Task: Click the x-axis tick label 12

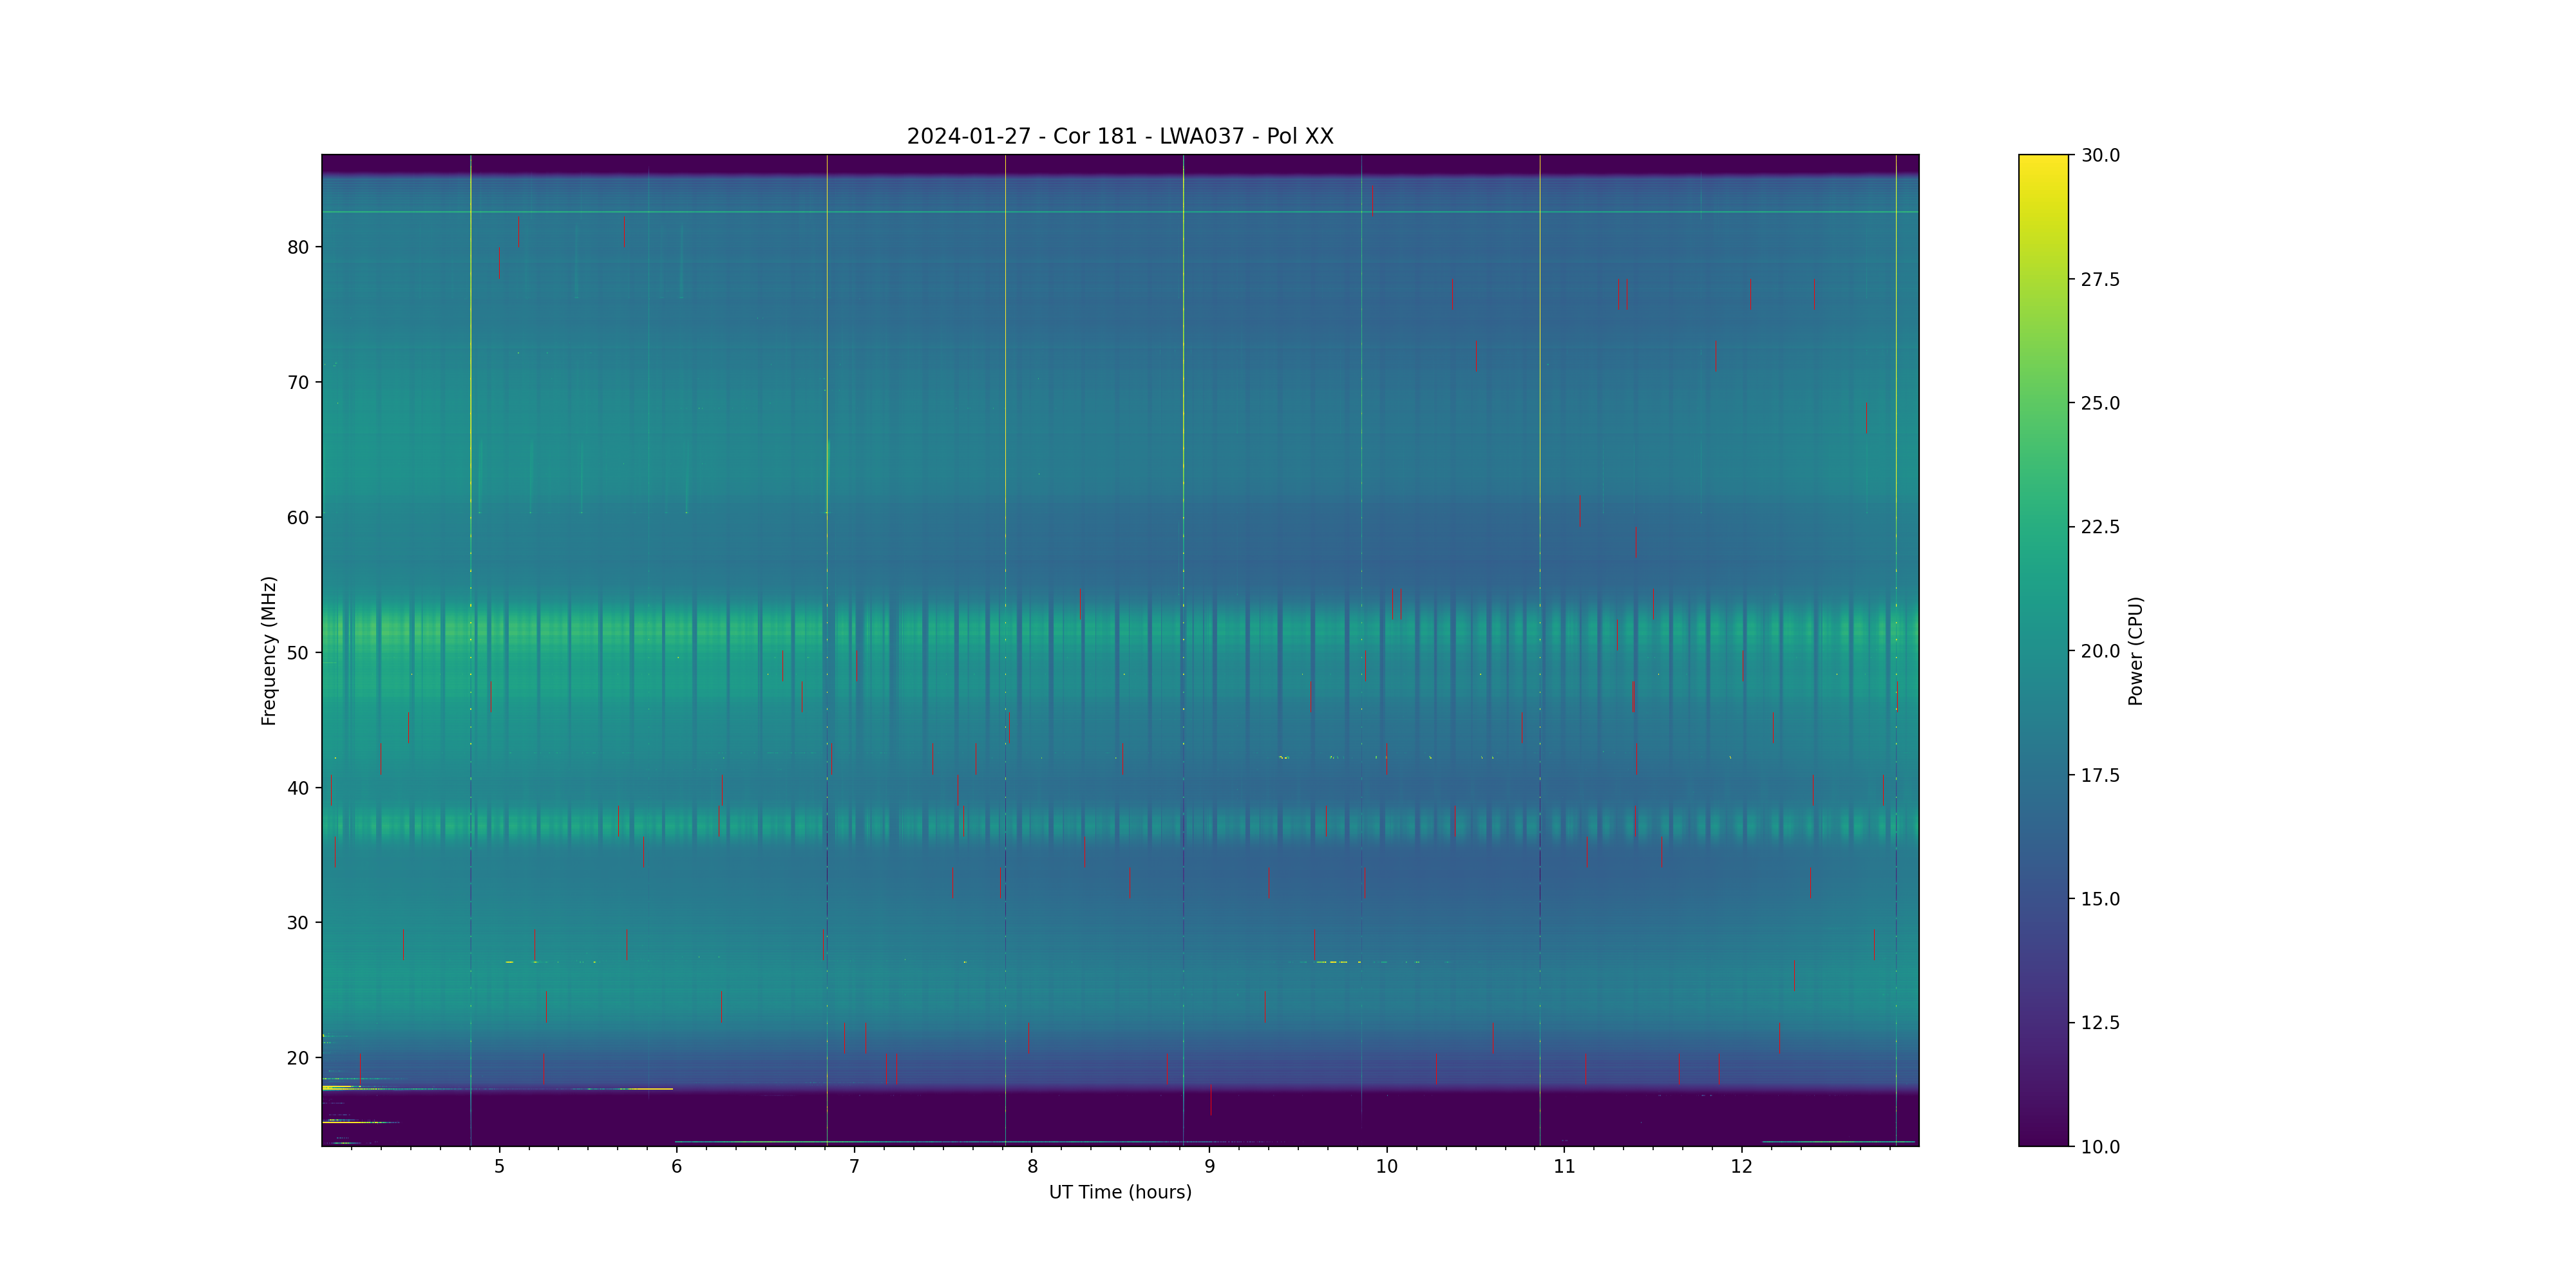Action: click(x=1741, y=1166)
